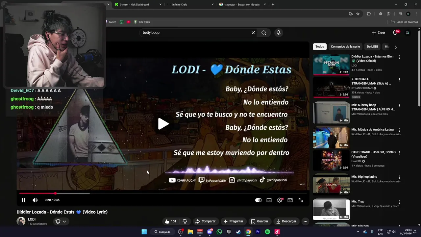Open the LODI channel avatar
Image resolution: width=421 pixels, height=237 pixels.
pos(21,221)
